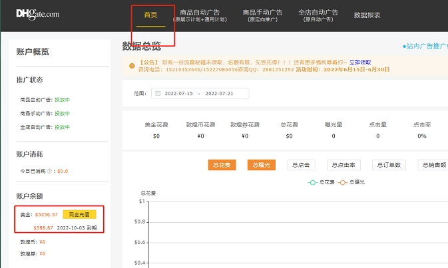Click the 现金充值 button

click(x=79, y=214)
